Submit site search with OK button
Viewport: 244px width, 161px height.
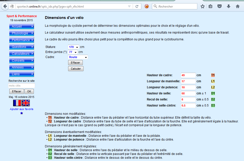point(29,91)
